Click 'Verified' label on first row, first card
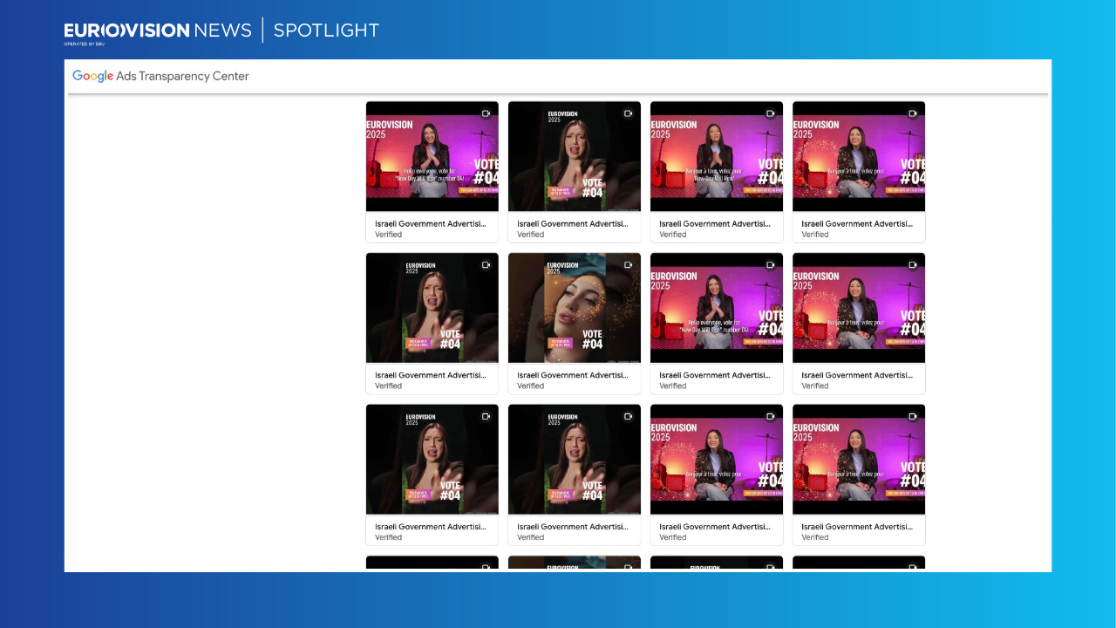Screen dimensions: 1116x628 [389, 235]
